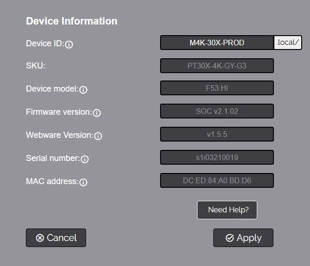Viewport: 310px width, 266px height.
Task: Show the Firmware version info tooltip icon
Action: pyautogui.click(x=97, y=113)
